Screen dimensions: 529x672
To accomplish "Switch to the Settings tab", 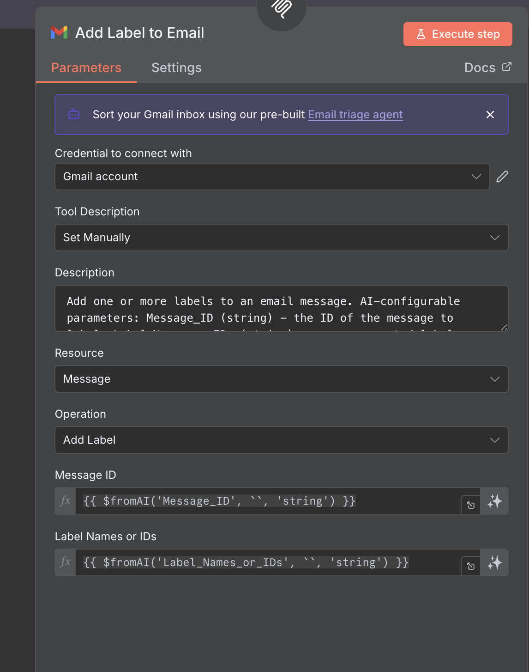I will pos(176,68).
